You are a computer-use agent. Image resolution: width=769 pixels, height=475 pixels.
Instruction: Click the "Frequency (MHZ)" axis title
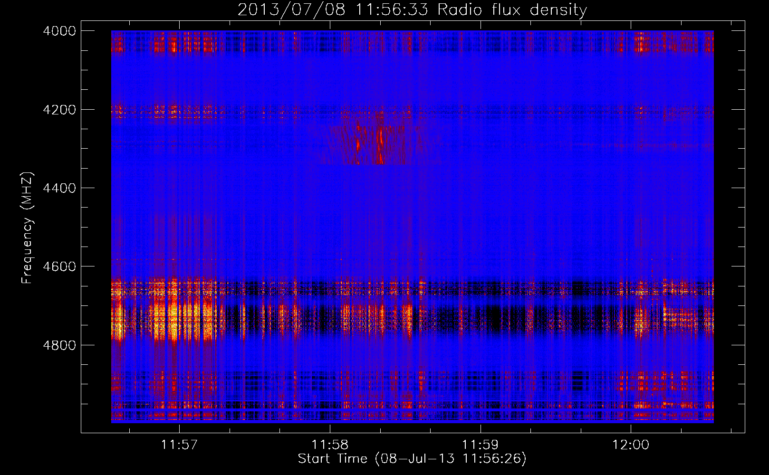[x=27, y=228]
